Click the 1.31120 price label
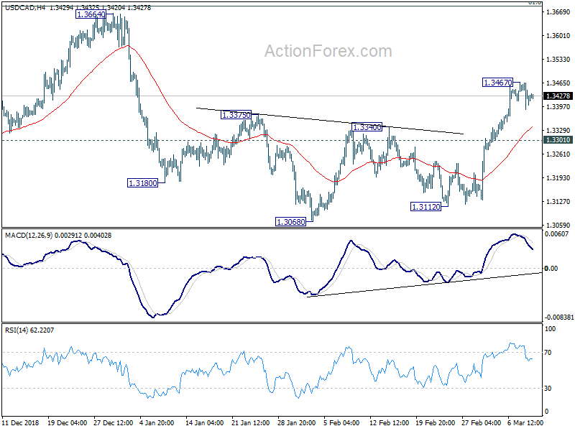575x431 pixels. (425, 207)
